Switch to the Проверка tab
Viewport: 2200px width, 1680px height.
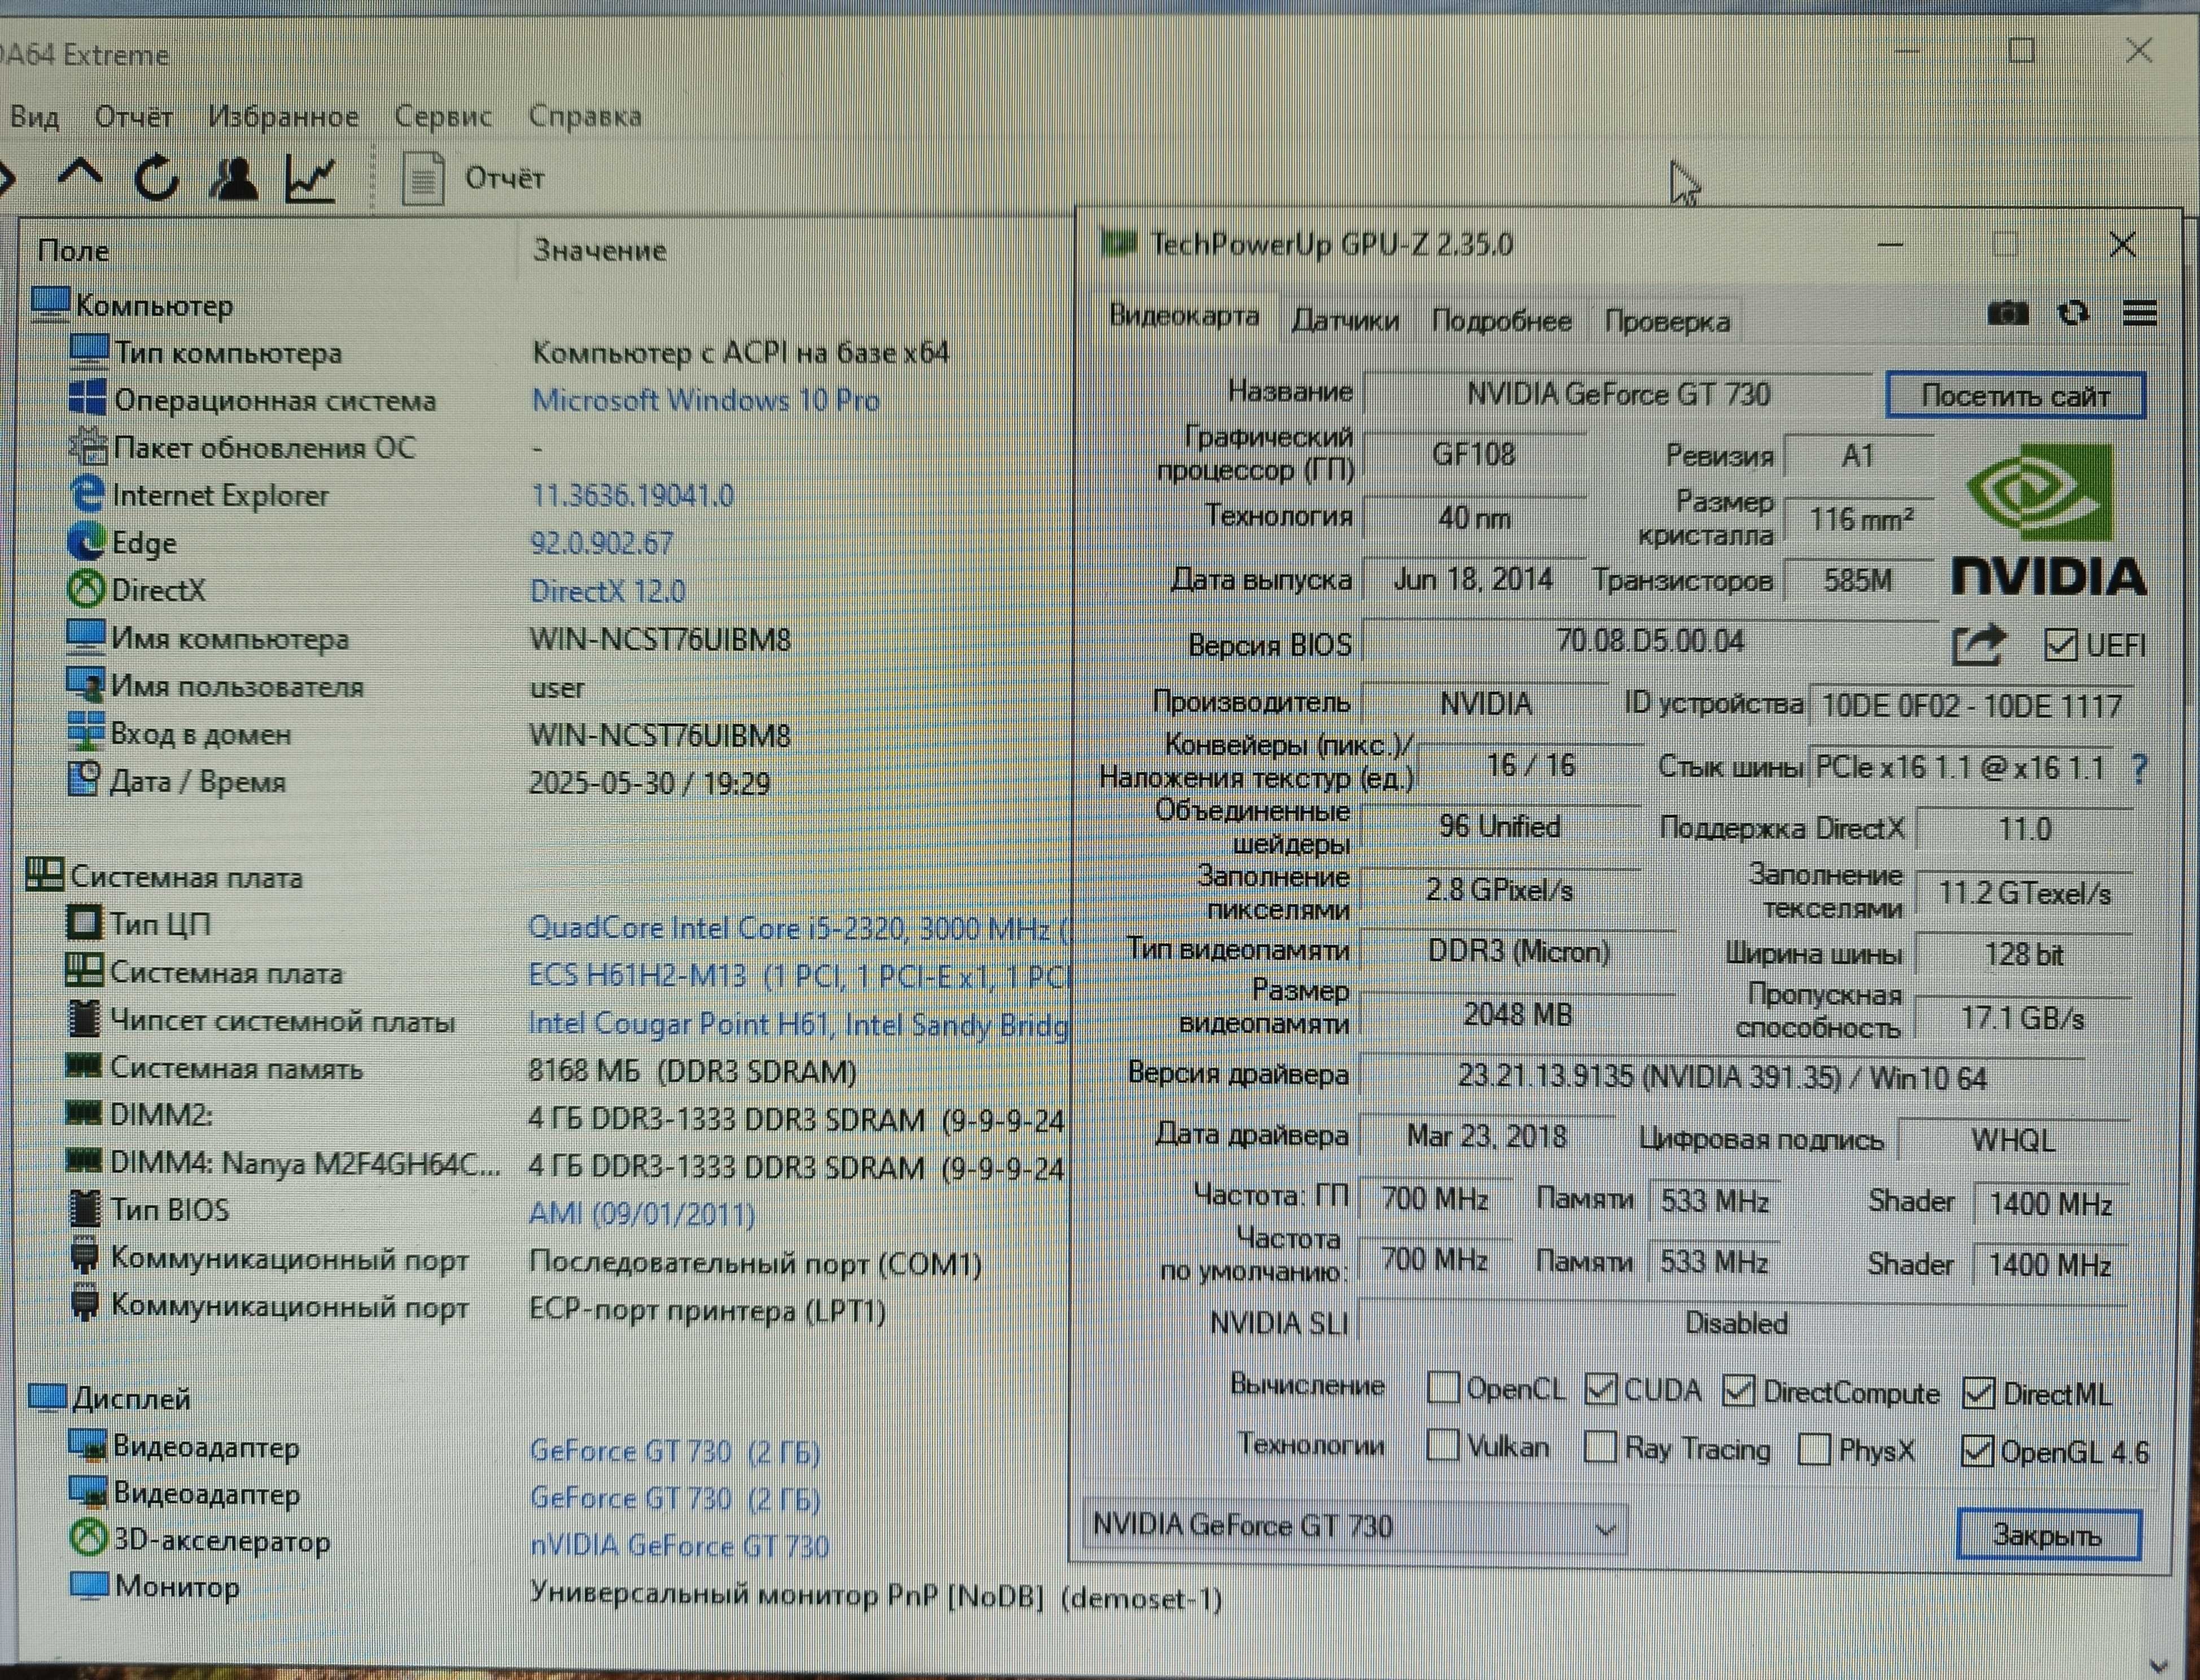pyautogui.click(x=1667, y=322)
